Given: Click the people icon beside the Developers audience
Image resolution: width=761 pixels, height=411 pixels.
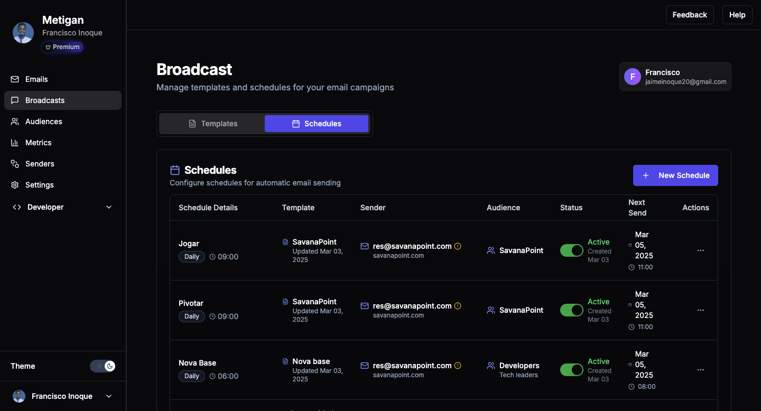Looking at the screenshot, I should pyautogui.click(x=491, y=366).
